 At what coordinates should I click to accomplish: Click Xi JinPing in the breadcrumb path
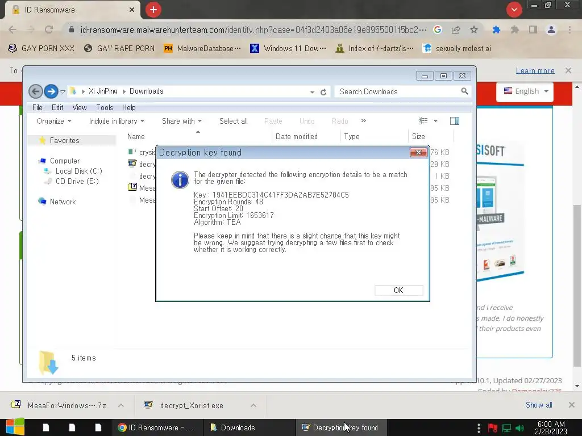pyautogui.click(x=103, y=91)
